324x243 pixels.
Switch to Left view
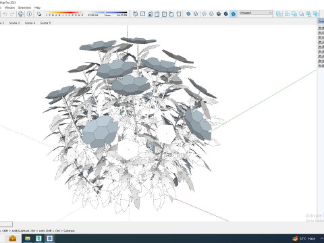(x=171, y=14)
